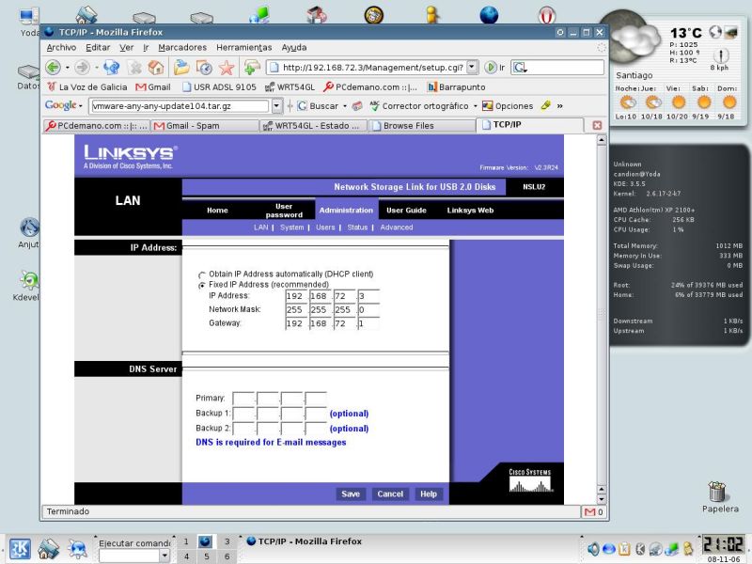
Task: Open the Forward button history dropdown arrow
Action: 96,68
